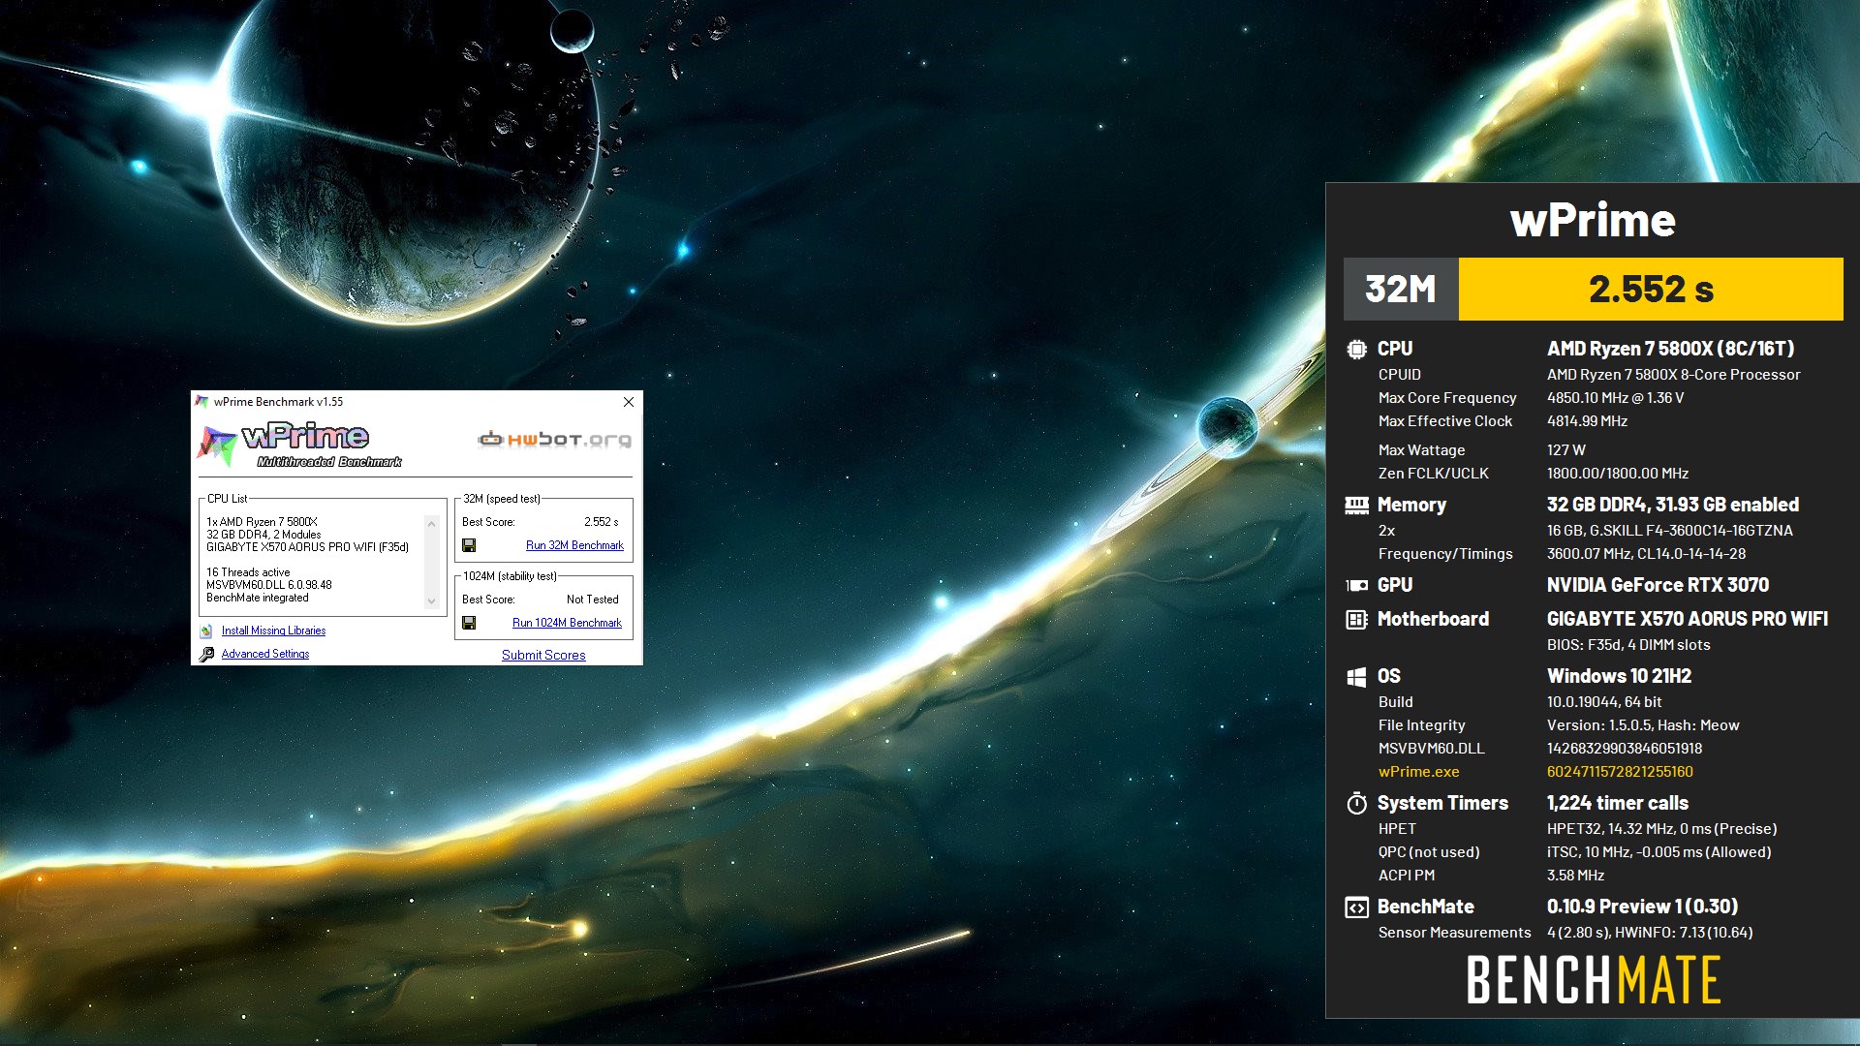Click '1x AMD Ryzen 7 5800X' in CPU List
The image size is (1860, 1046).
262,522
